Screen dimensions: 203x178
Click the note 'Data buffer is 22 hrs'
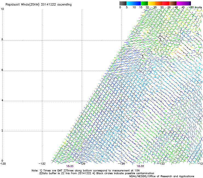click(x=56, y=173)
